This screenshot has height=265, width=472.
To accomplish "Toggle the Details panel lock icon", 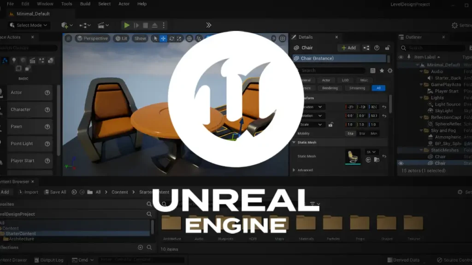I will (x=387, y=48).
